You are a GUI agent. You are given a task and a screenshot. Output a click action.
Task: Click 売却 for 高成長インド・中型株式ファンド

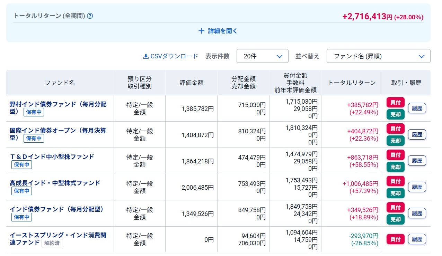(395, 193)
